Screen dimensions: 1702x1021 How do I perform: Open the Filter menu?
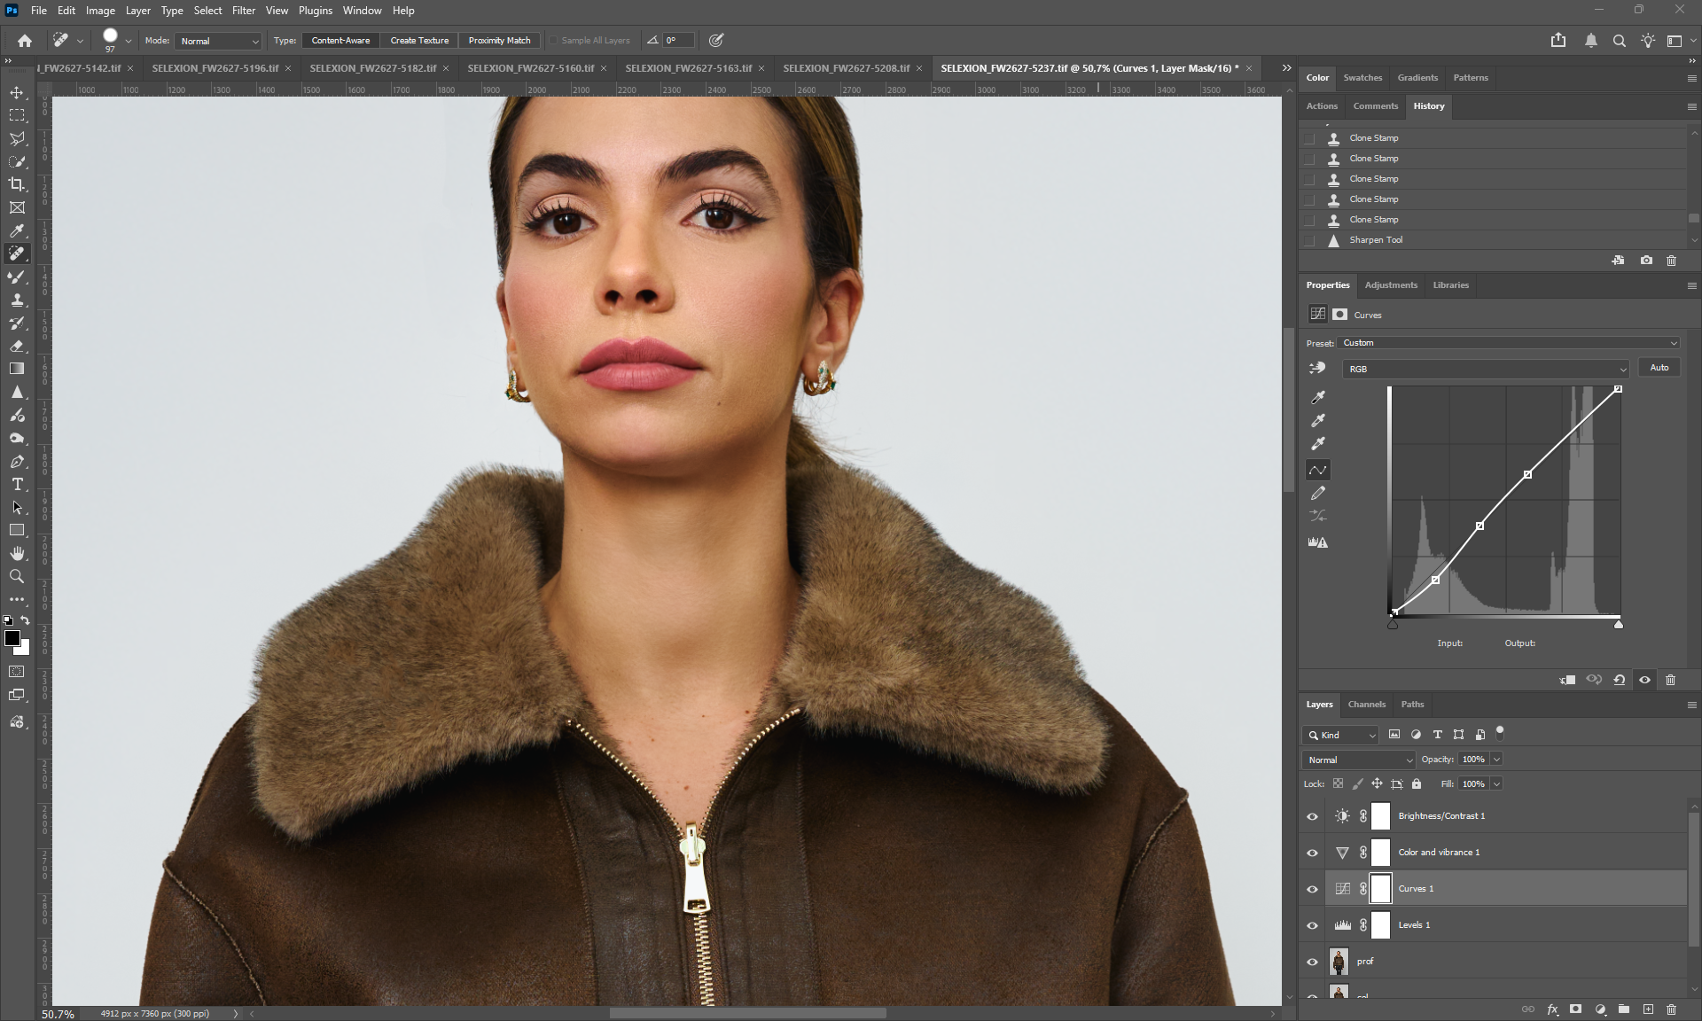243,11
